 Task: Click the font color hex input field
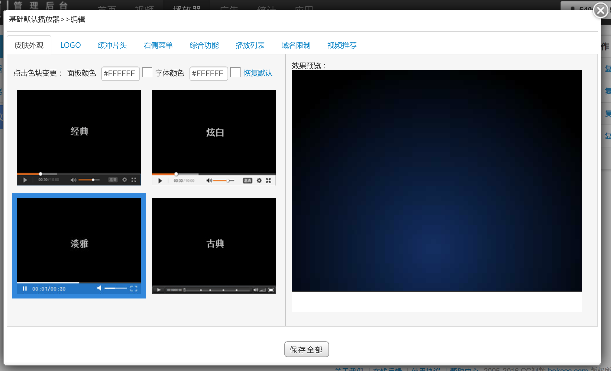coord(209,73)
